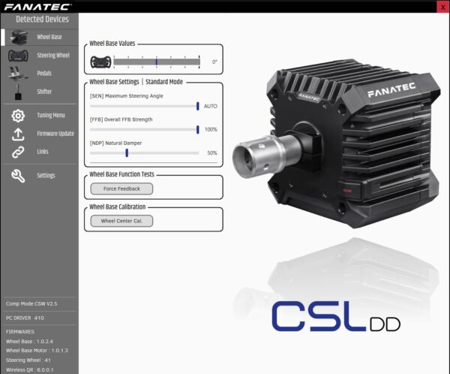Click the AUTO steering angle value
This screenshot has height=374, width=450.
coord(210,106)
